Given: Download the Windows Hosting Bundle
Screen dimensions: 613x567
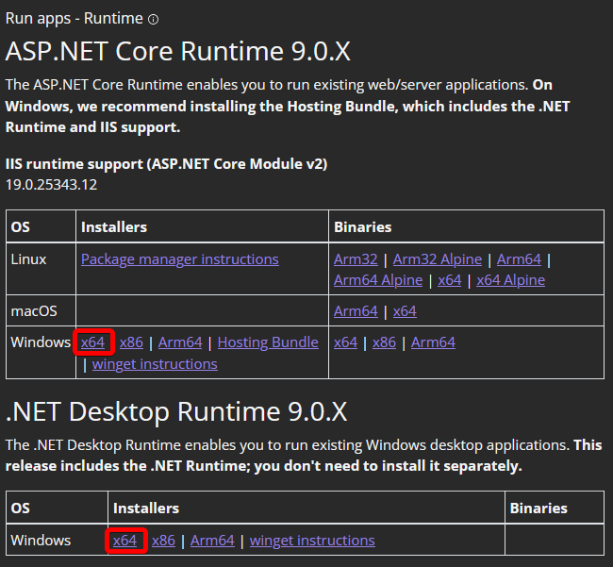Looking at the screenshot, I should 268,342.
